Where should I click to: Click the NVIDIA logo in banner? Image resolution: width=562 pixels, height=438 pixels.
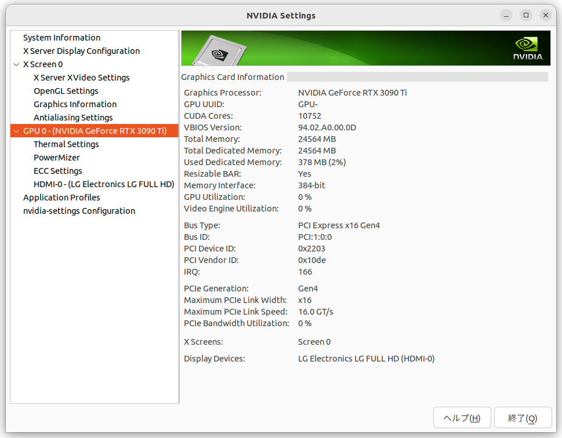coord(528,48)
